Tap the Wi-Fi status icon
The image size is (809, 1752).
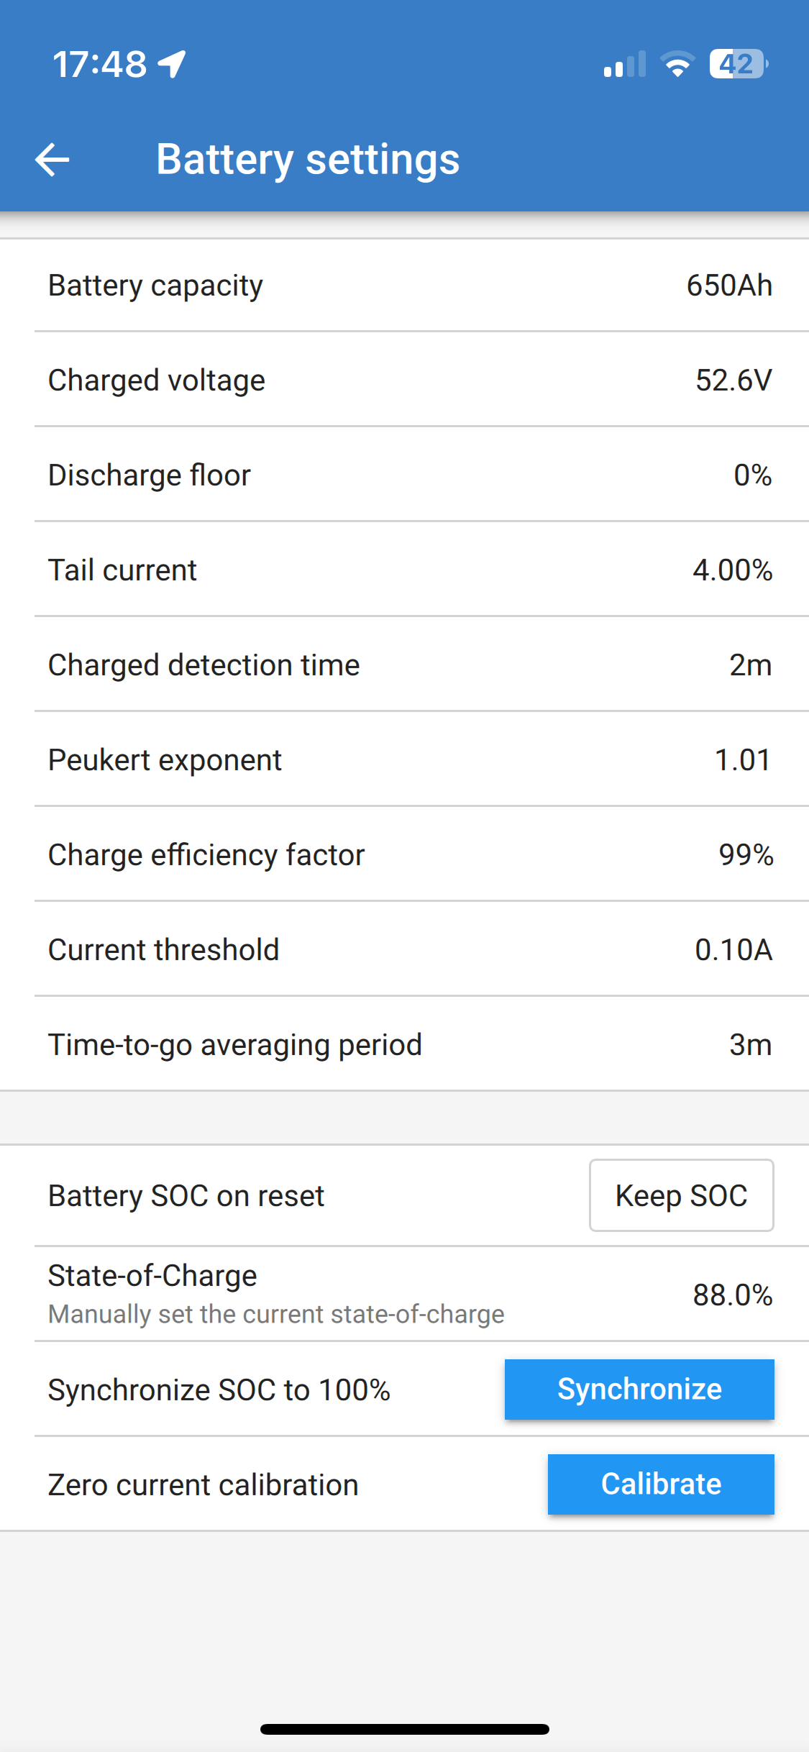tap(677, 65)
